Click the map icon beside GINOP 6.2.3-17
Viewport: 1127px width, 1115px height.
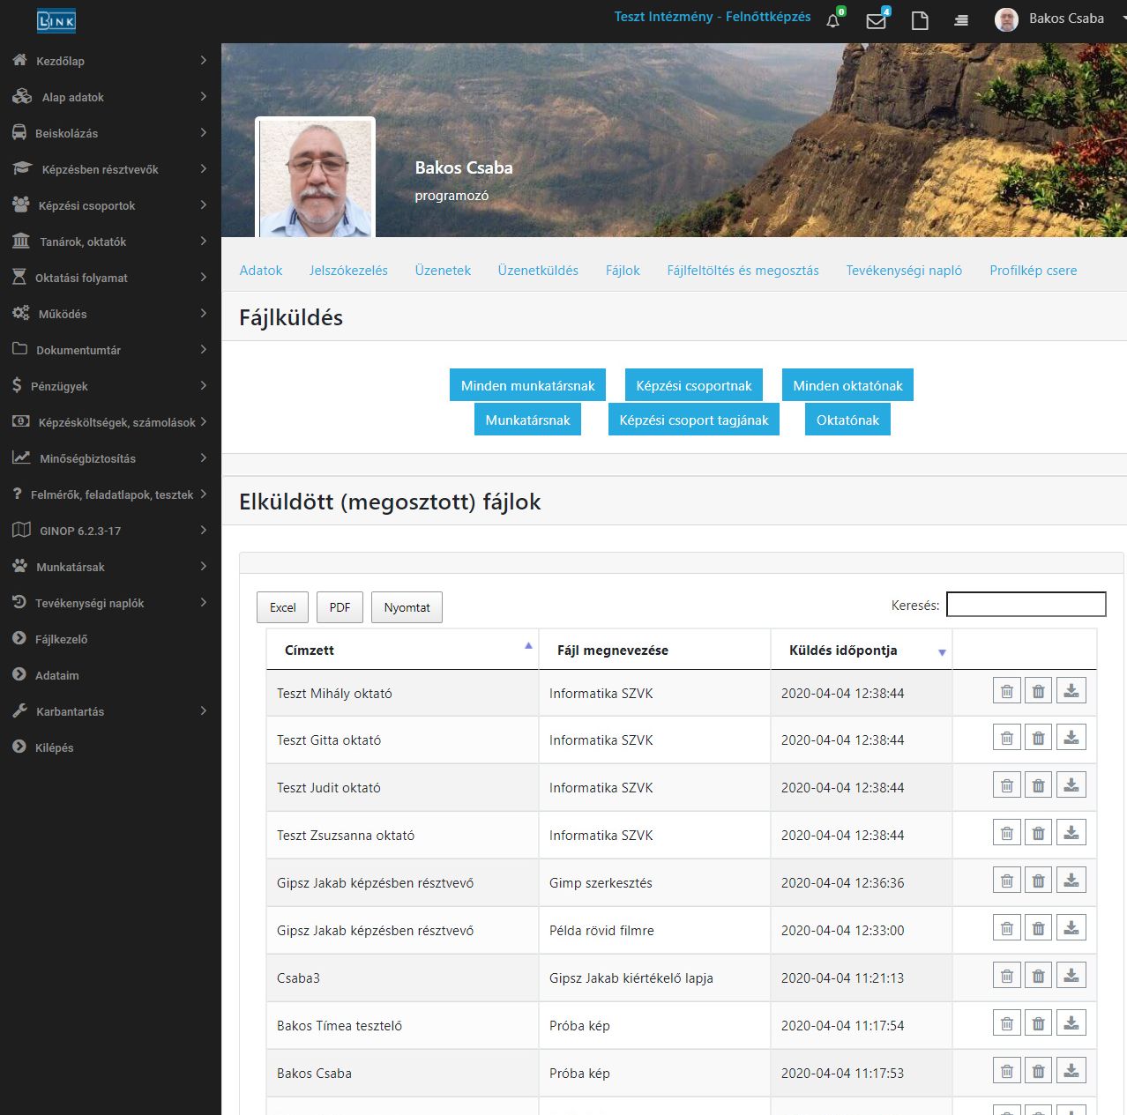[21, 530]
